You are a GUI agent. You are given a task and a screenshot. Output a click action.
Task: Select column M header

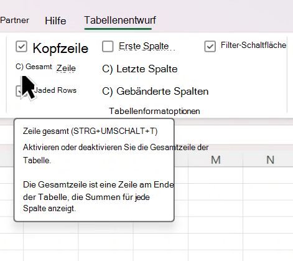pyautogui.click(x=215, y=160)
